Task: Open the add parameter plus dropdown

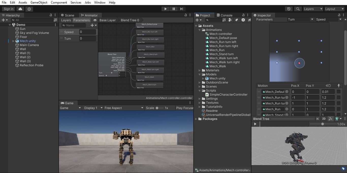Action: 93,25
